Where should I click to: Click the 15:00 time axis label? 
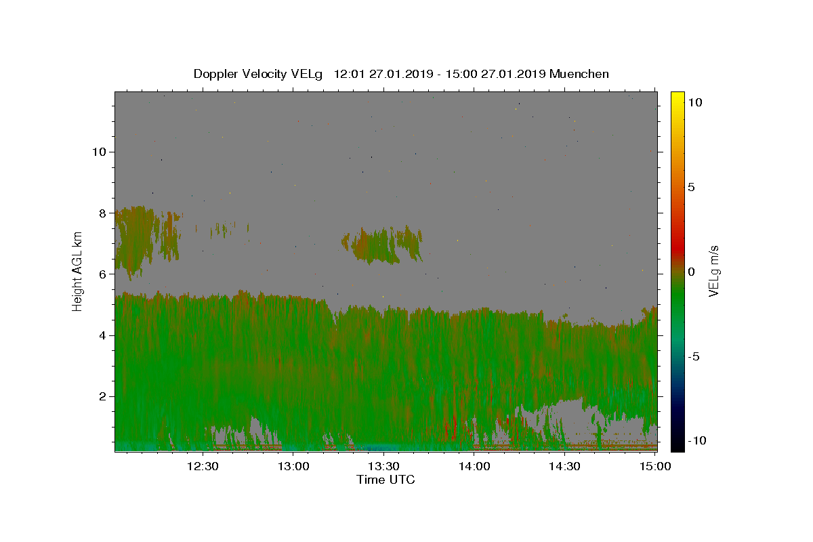[x=655, y=466]
